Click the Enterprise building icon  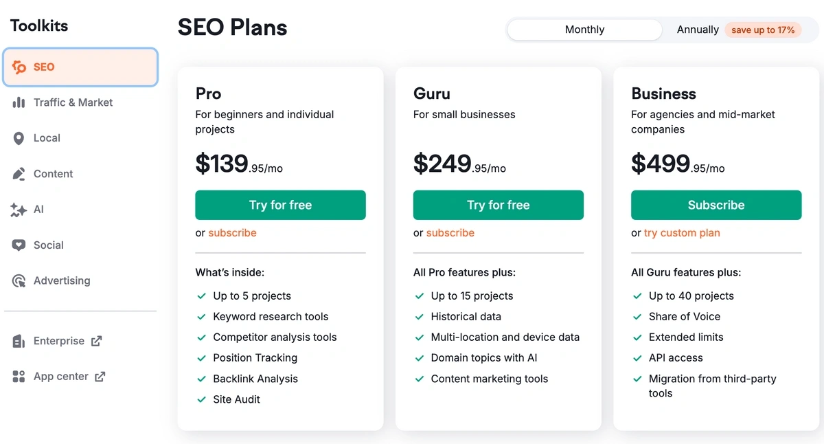coord(19,341)
